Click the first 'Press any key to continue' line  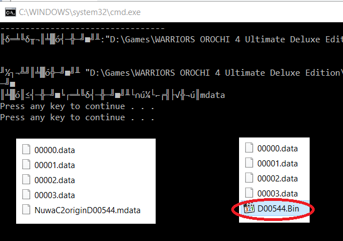(77, 107)
